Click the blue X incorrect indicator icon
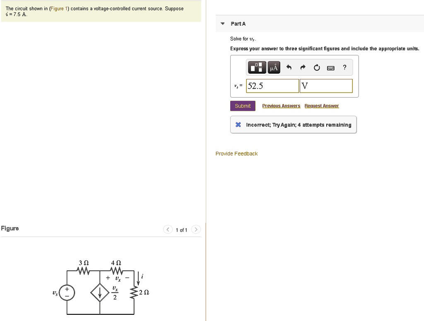The height and width of the screenshot is (321, 424). 238,125
